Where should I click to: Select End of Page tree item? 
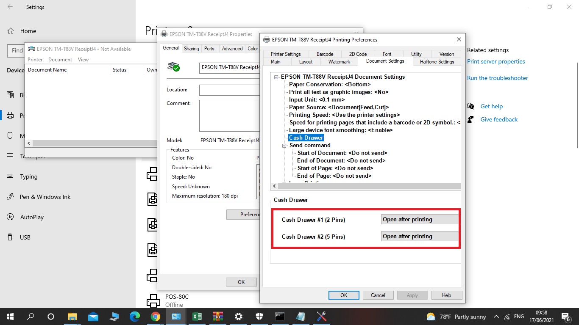pos(334,176)
